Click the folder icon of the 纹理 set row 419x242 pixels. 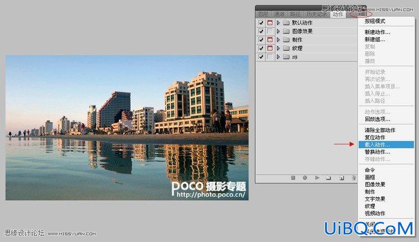[286, 49]
